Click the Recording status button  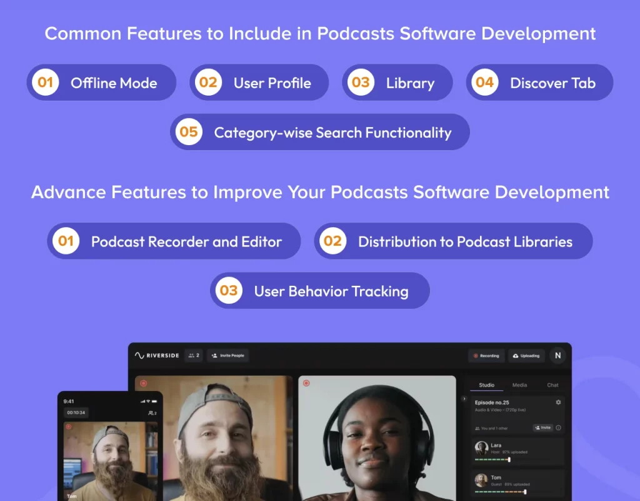486,356
